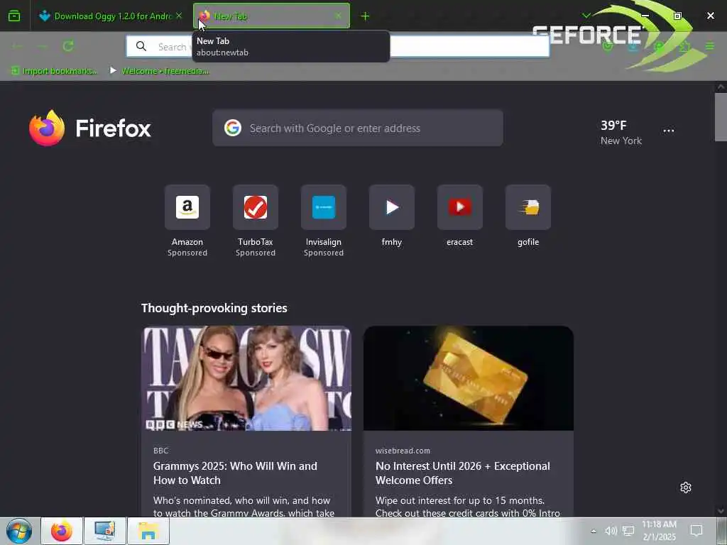Open No Interest Until 2026 headline
The image size is (727, 545).
463,473
